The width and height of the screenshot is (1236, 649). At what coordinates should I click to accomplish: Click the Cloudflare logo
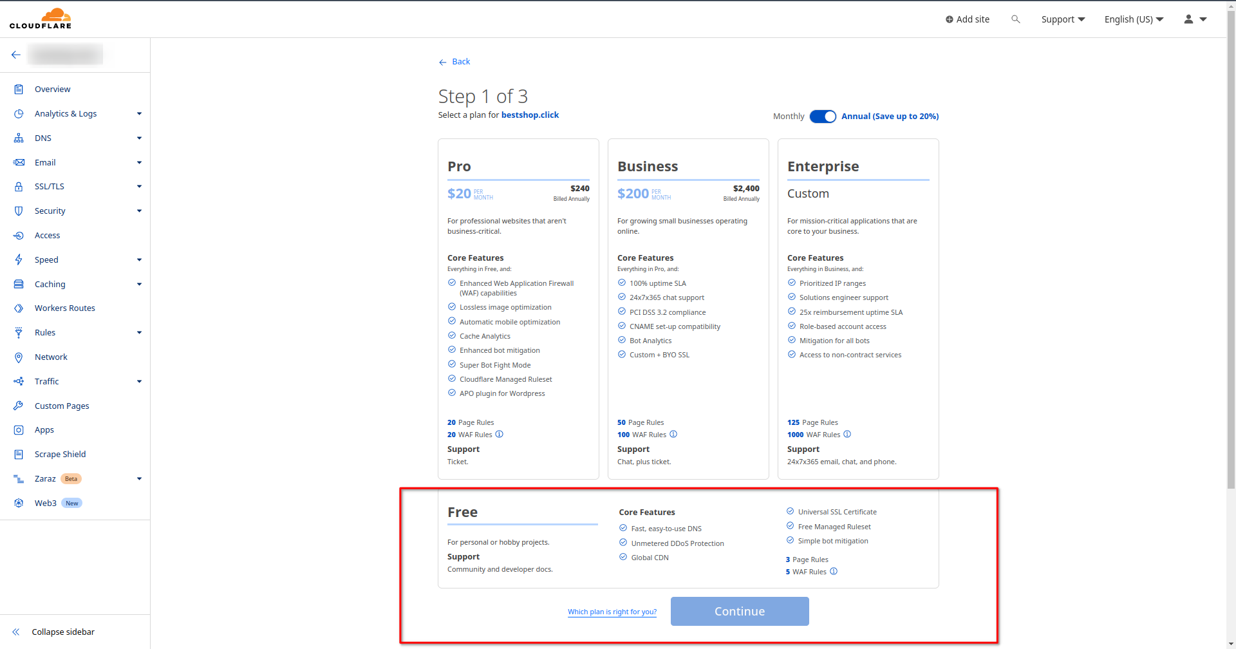tap(41, 19)
